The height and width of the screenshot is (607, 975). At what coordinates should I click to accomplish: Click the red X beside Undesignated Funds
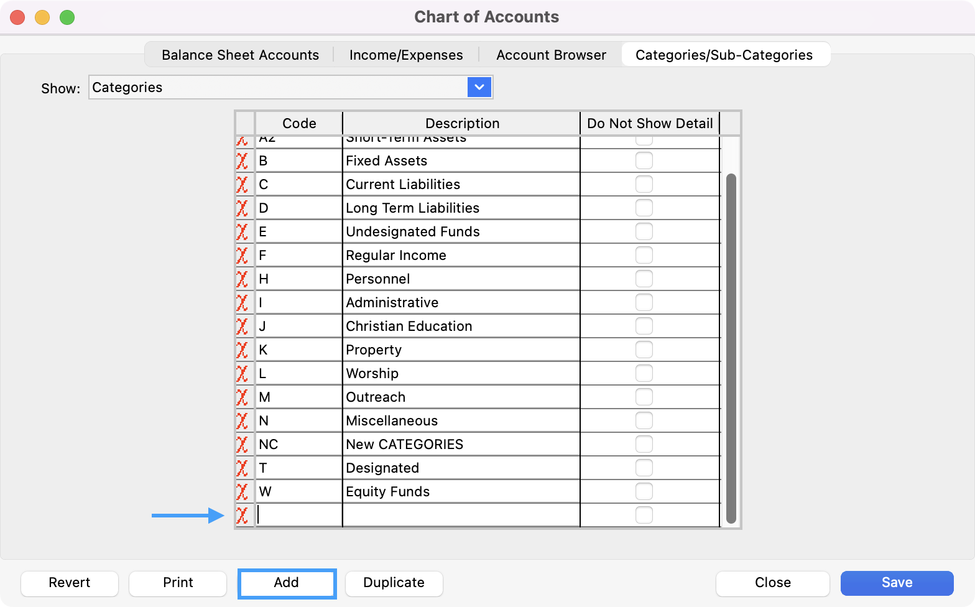click(243, 232)
